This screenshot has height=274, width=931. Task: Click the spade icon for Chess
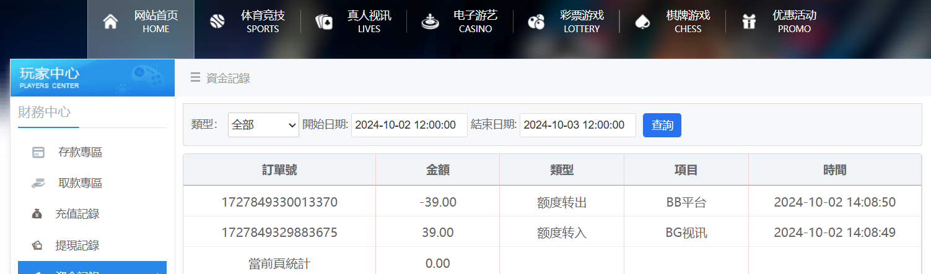[x=642, y=22]
